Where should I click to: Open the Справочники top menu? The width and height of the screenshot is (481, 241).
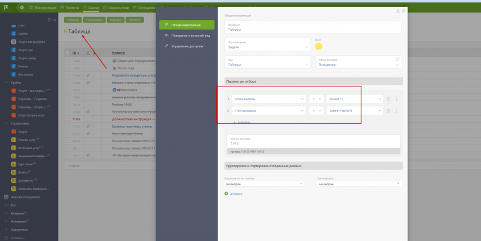116,8
